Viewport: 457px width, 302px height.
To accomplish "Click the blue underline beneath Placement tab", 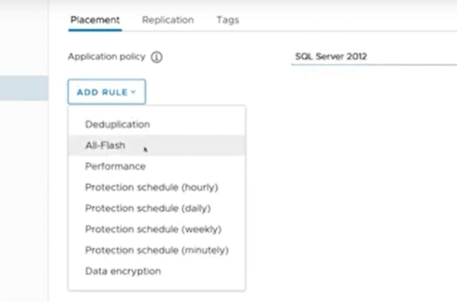I will click(95, 30).
